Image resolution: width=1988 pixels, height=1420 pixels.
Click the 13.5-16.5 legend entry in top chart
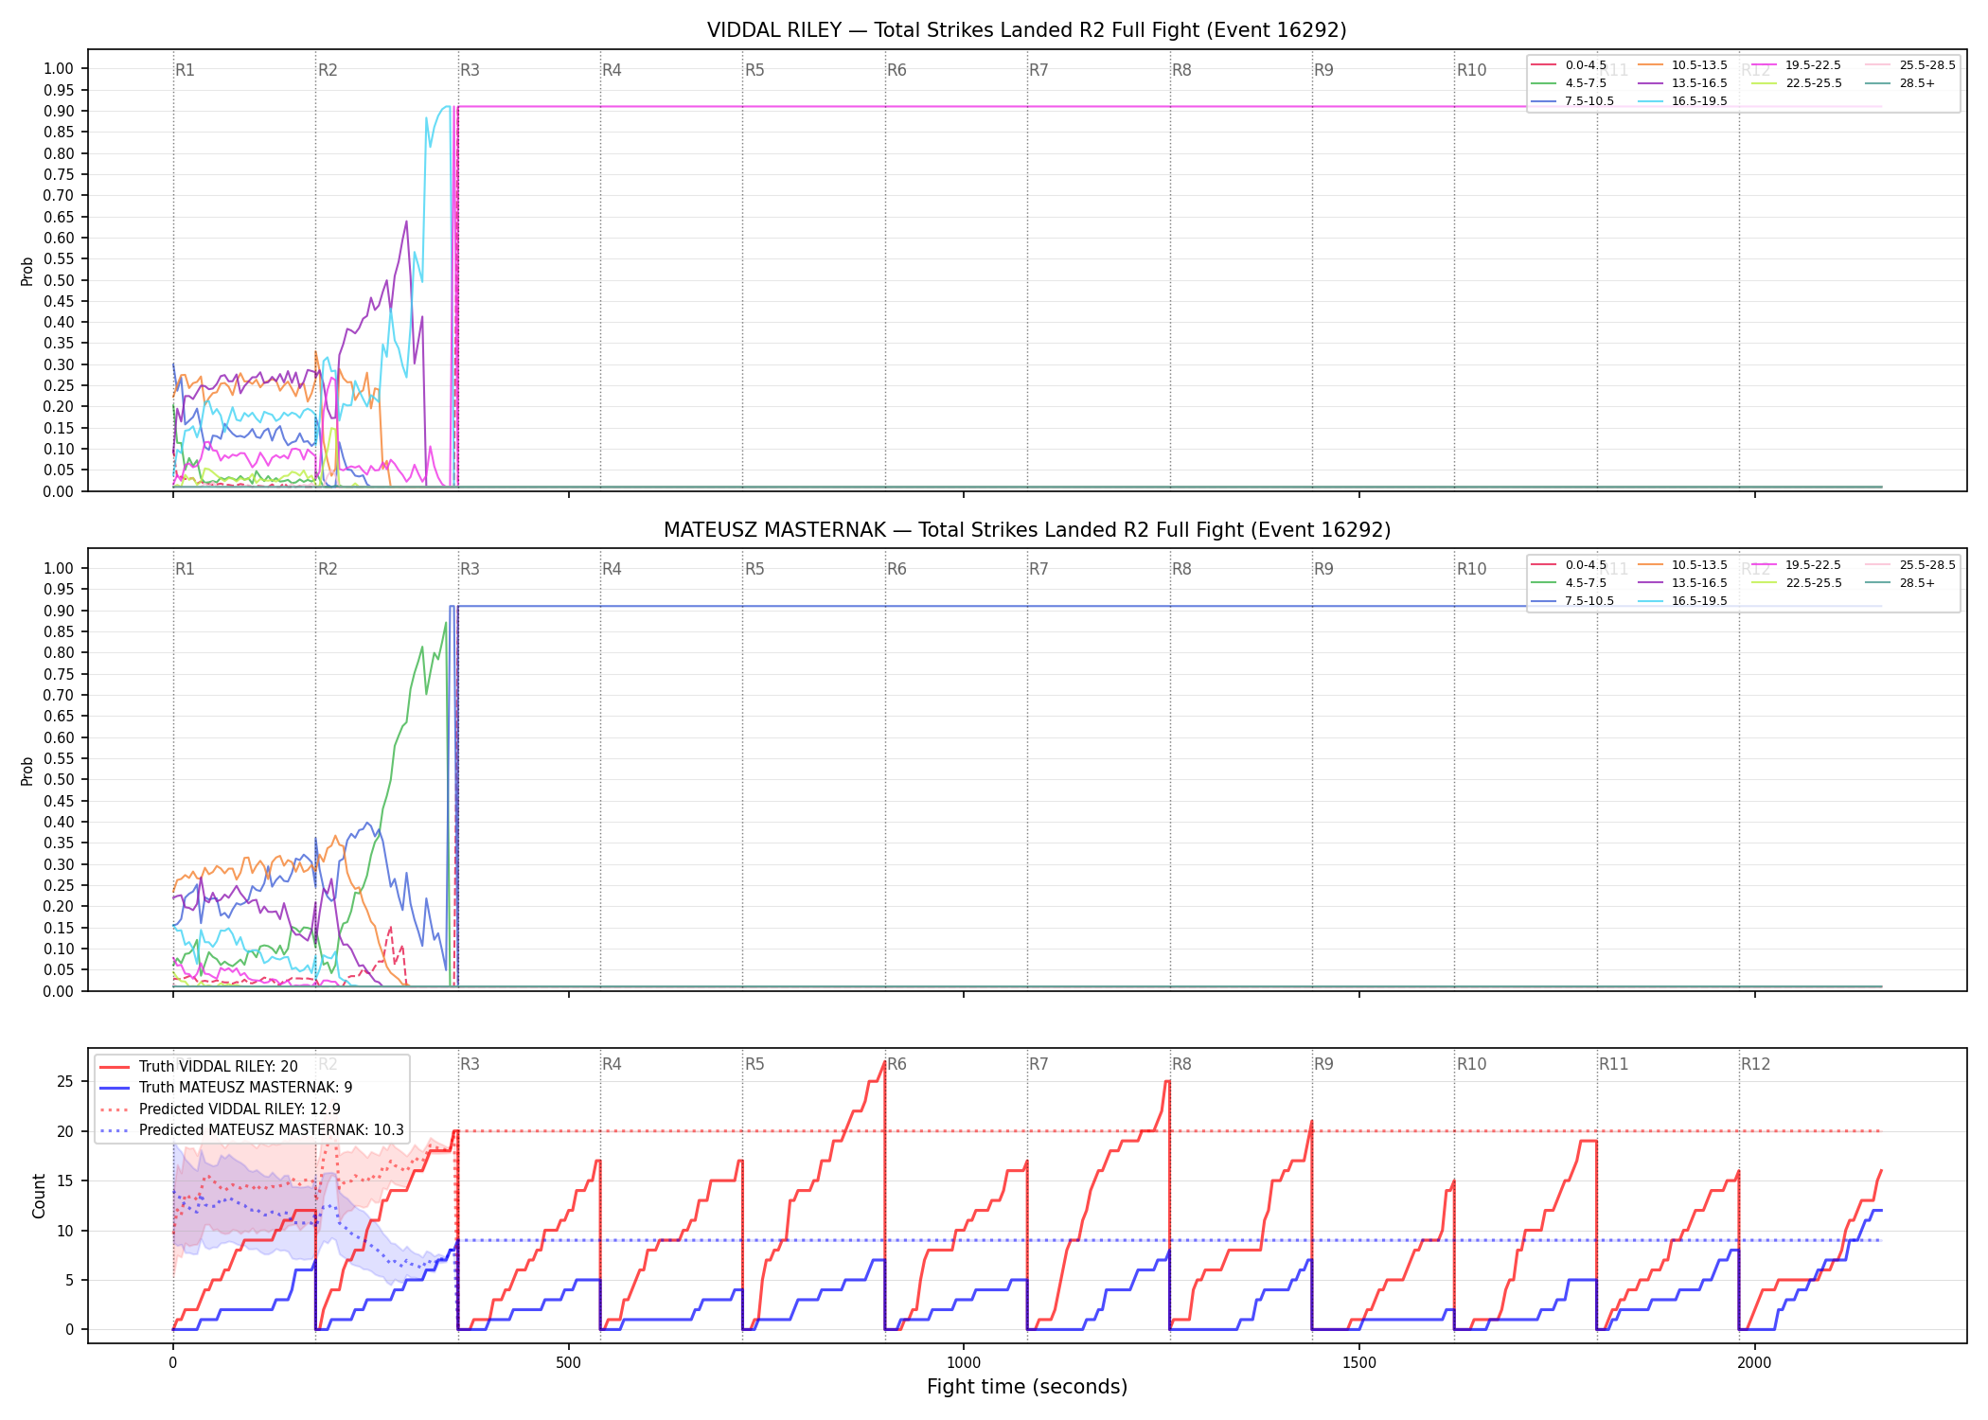[x=1682, y=83]
